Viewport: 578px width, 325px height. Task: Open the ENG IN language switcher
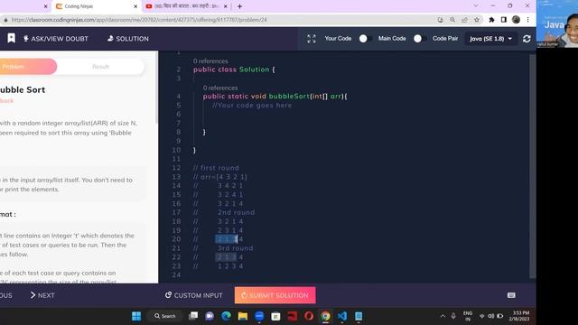(x=468, y=316)
